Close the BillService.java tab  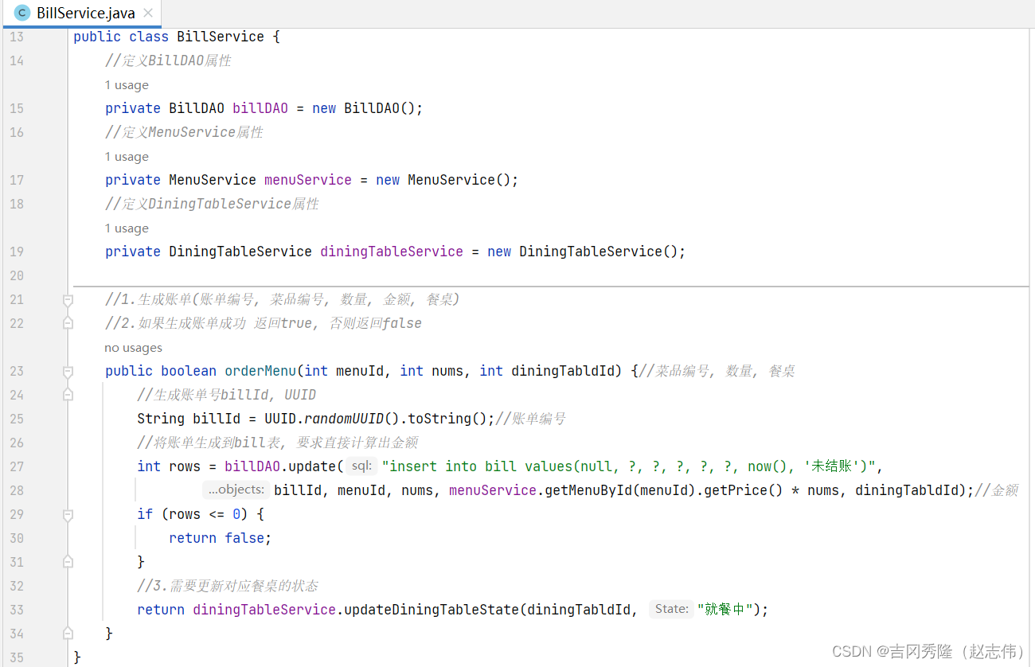pos(148,13)
